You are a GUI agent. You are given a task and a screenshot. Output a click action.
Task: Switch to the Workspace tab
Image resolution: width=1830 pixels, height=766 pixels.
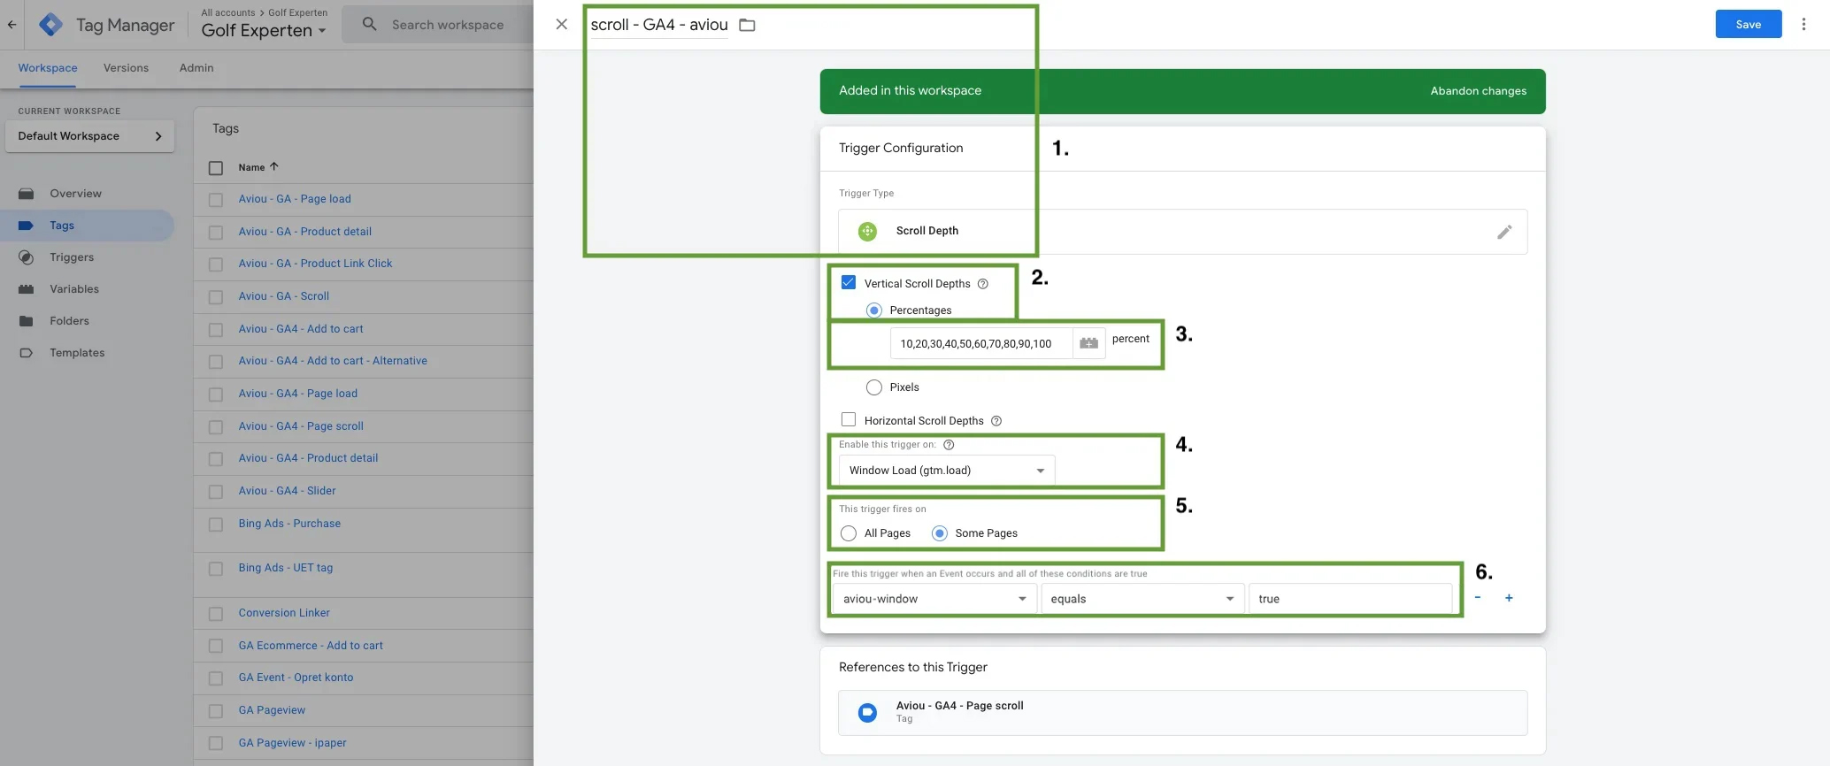48,68
